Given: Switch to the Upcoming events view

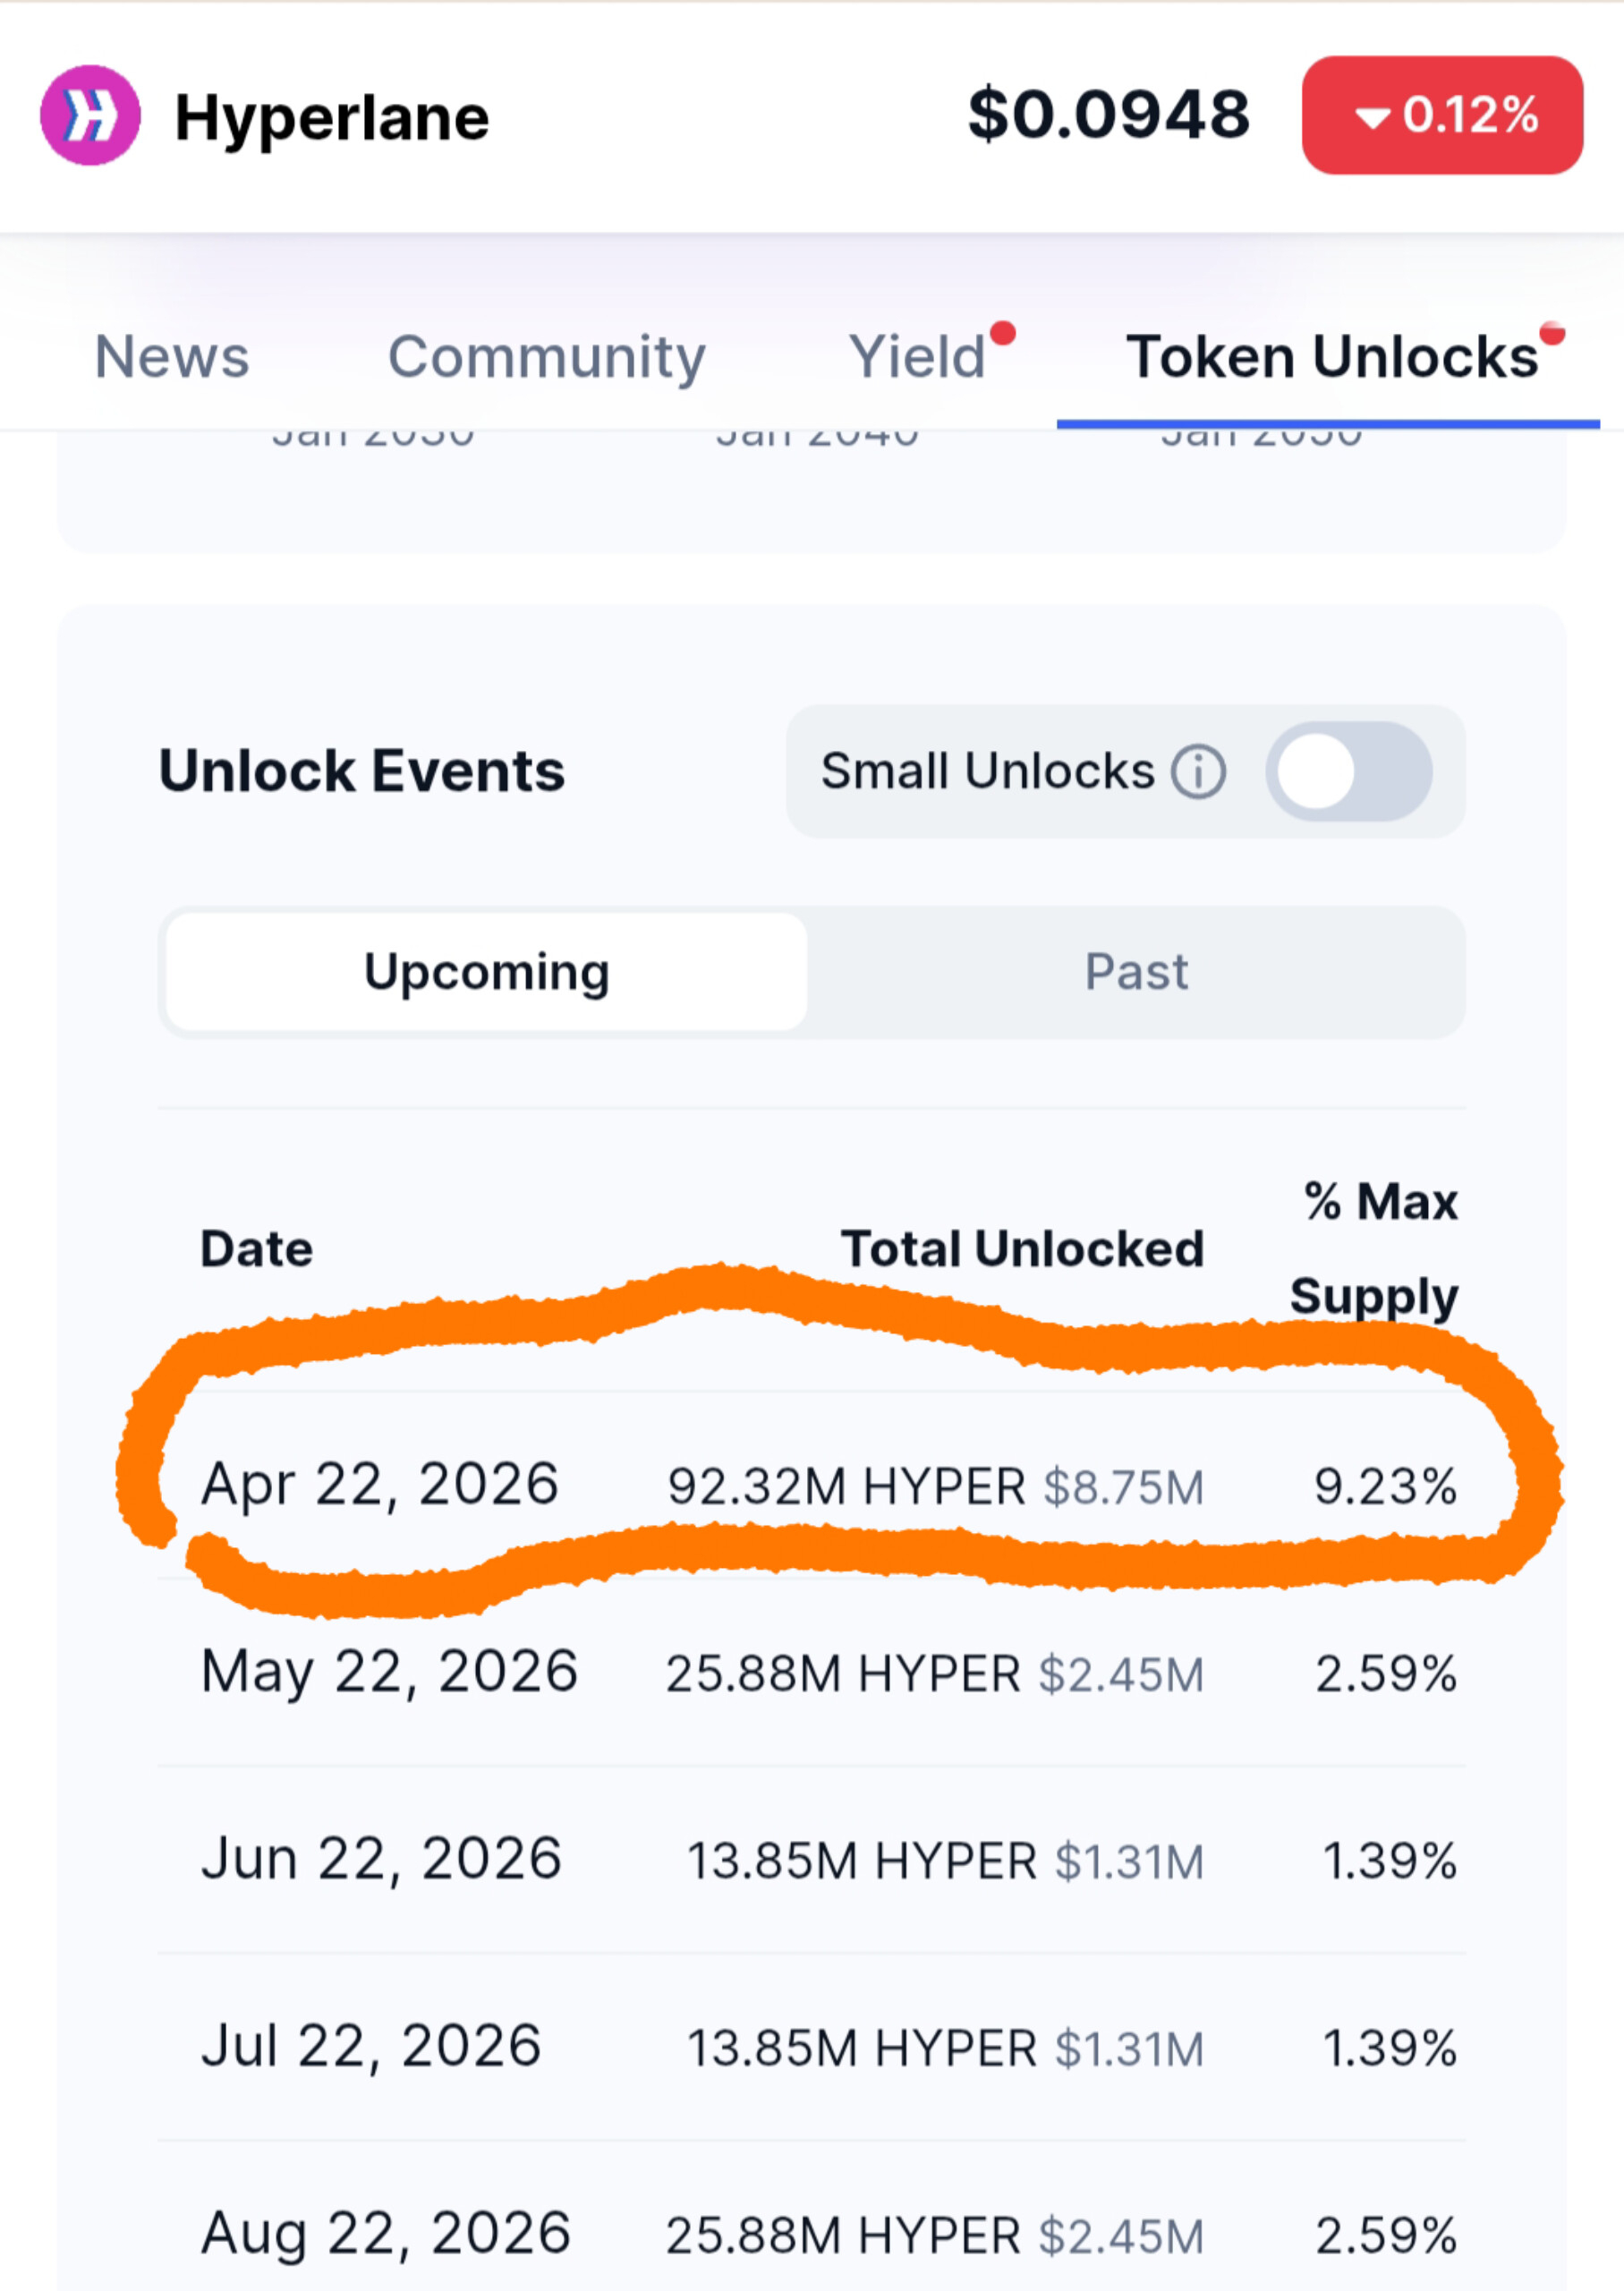Looking at the screenshot, I should [x=486, y=972].
